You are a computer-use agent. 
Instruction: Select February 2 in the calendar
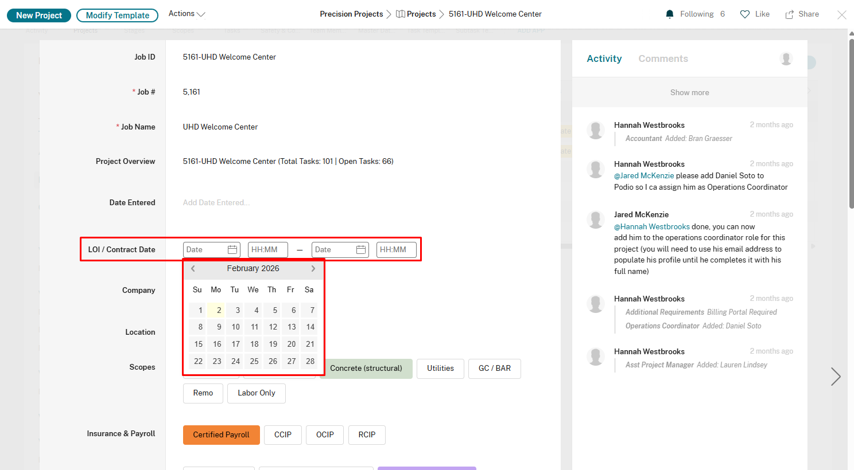[216, 310]
